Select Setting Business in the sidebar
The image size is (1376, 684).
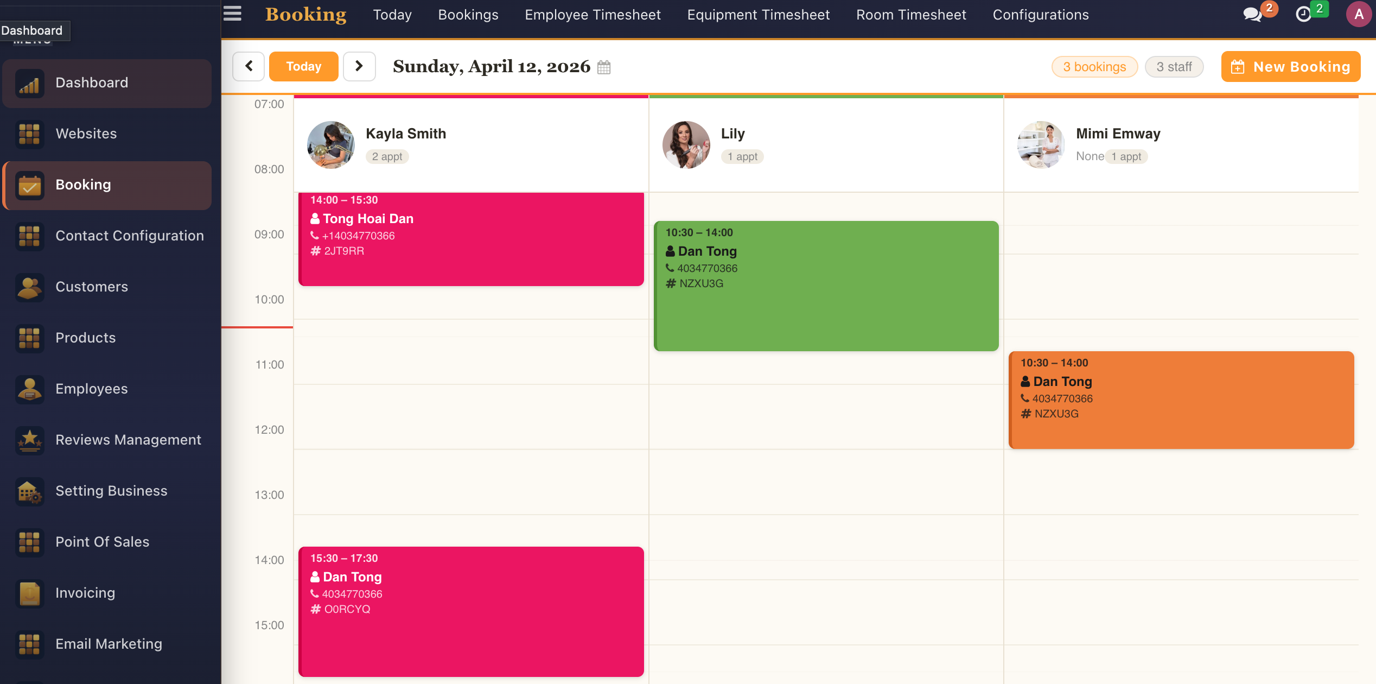[x=107, y=491]
